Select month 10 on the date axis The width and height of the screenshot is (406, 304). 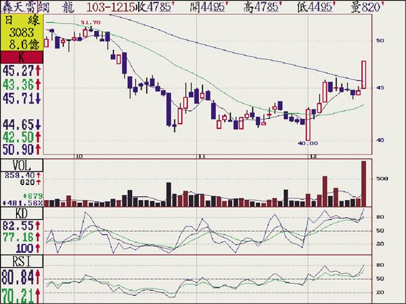(x=79, y=155)
